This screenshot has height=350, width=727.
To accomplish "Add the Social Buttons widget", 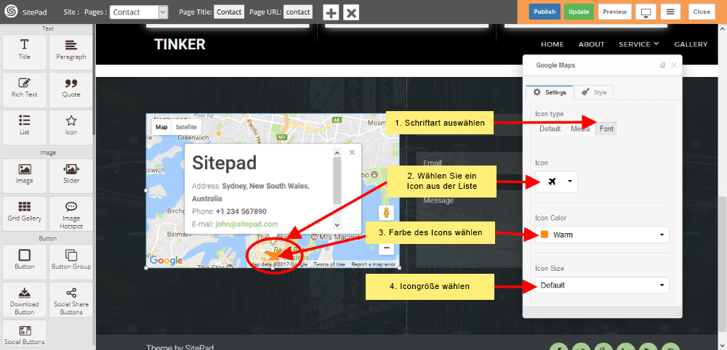I will click(24, 334).
